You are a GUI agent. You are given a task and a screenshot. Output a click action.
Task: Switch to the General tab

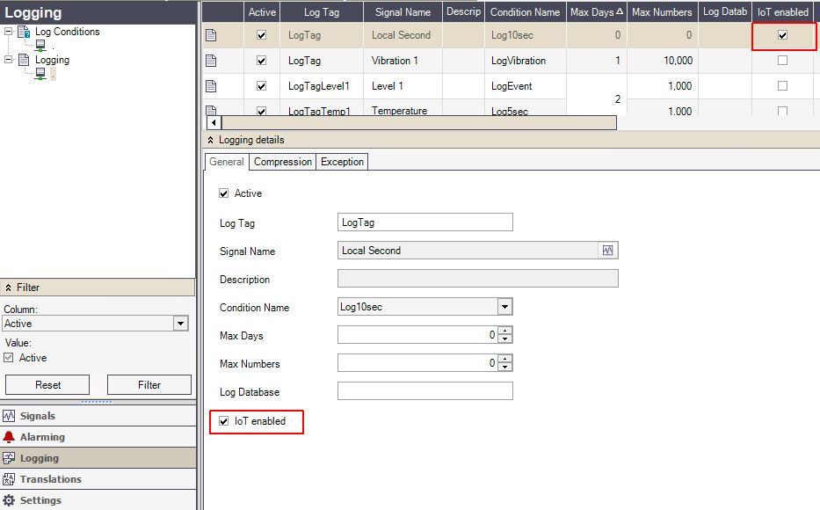coord(227,162)
